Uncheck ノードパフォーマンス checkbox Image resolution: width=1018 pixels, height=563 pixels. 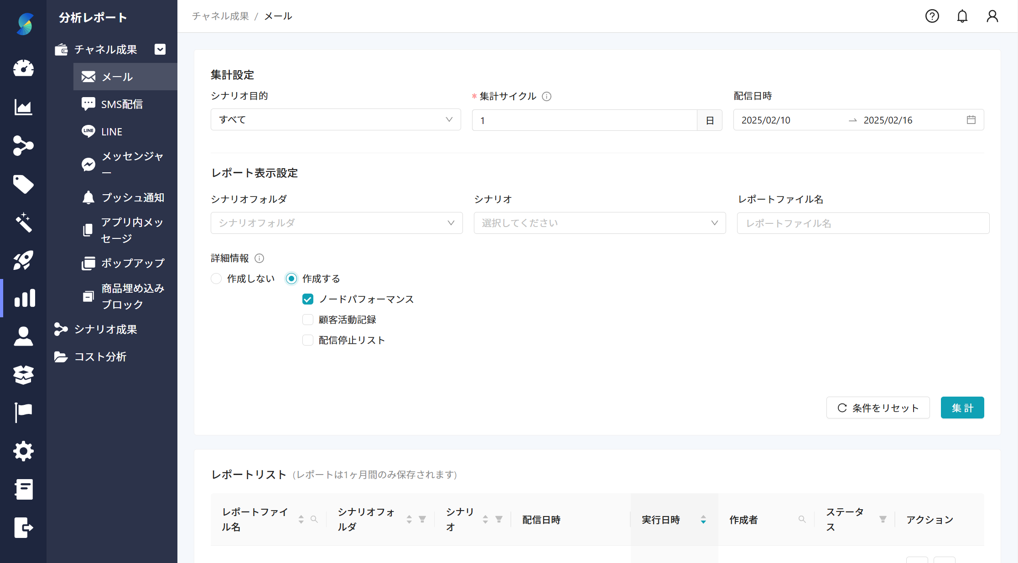[307, 299]
